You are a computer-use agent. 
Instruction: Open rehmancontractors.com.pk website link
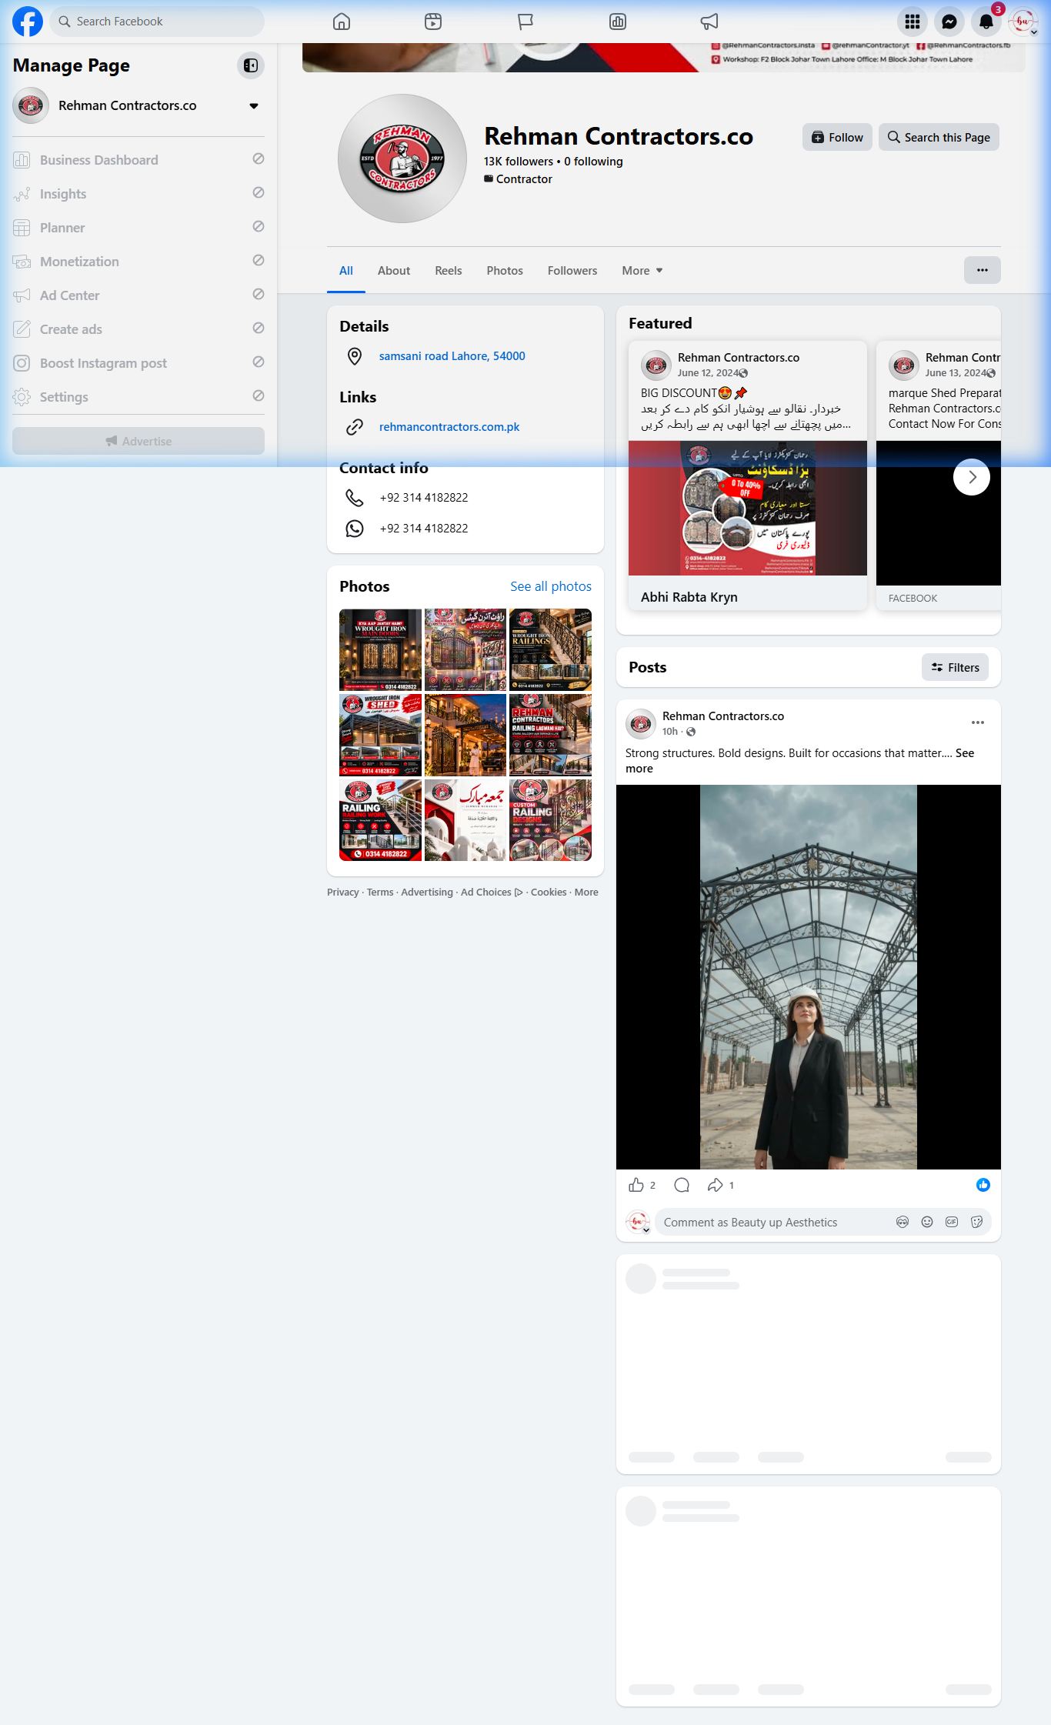click(449, 427)
